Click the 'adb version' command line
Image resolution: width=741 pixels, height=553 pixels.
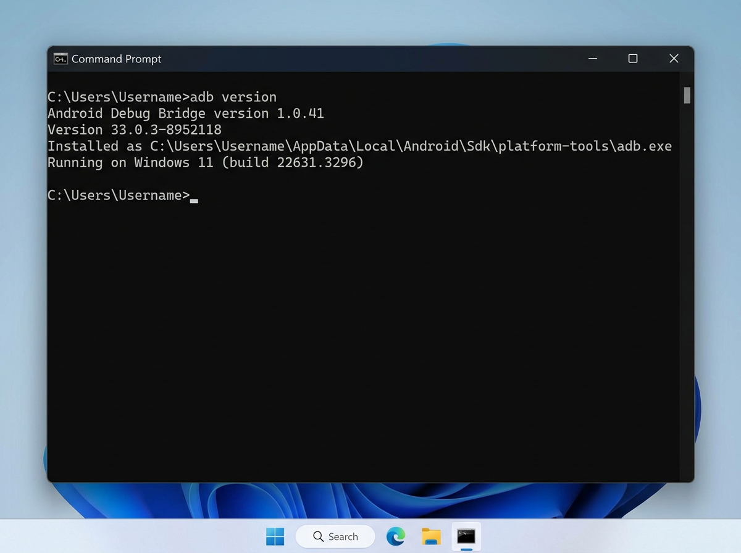(x=162, y=97)
